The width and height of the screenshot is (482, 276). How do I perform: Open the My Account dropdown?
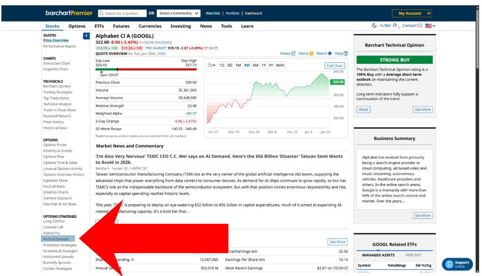pyautogui.click(x=412, y=13)
